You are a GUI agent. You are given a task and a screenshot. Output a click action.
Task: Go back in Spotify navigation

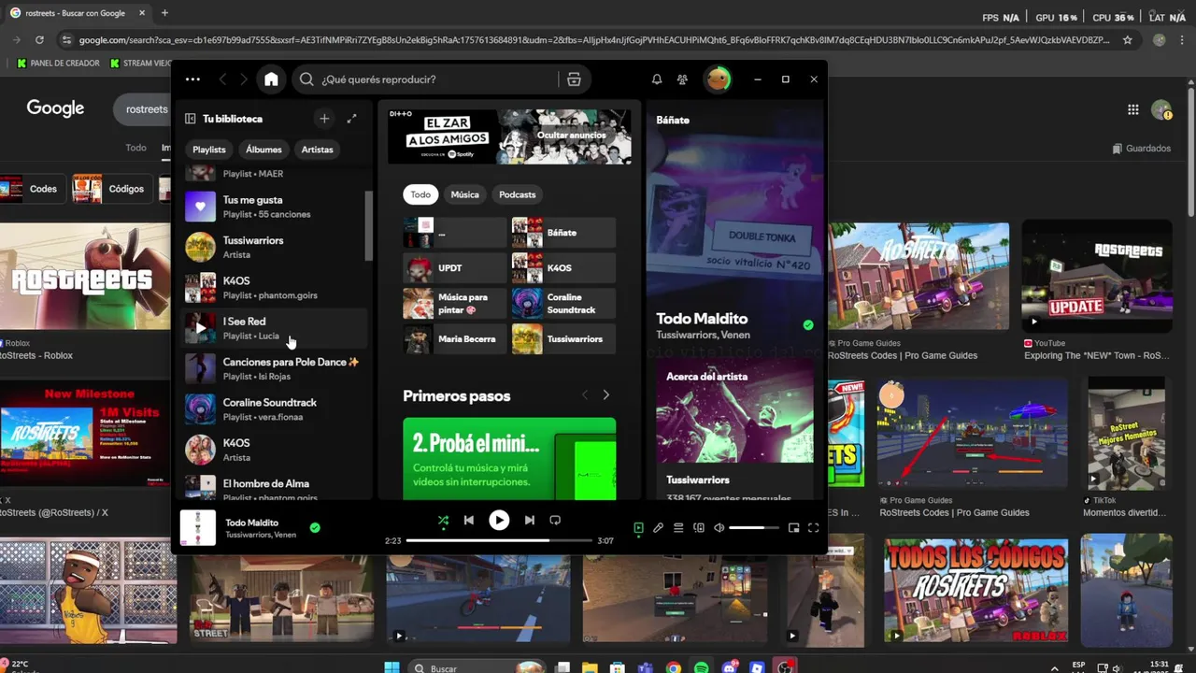point(222,79)
